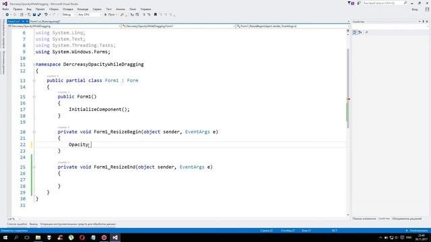The image size is (431, 242).
Task: Open the Анализ menu
Action: click(x=121, y=9)
